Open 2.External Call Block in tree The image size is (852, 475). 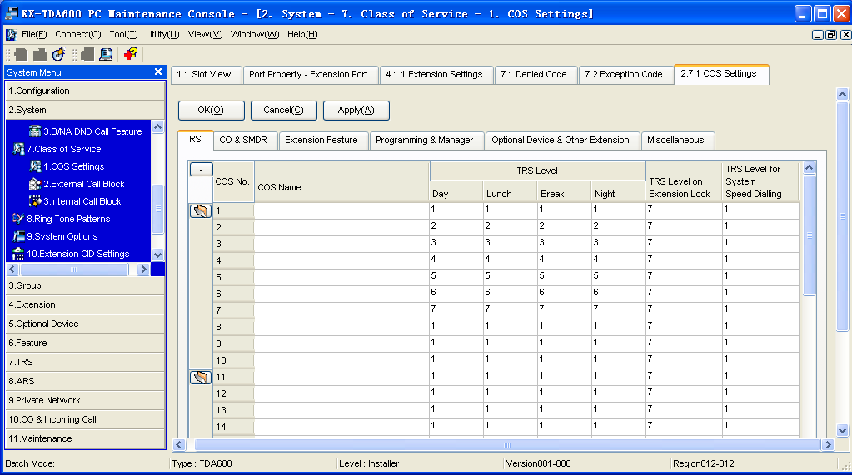pos(84,184)
